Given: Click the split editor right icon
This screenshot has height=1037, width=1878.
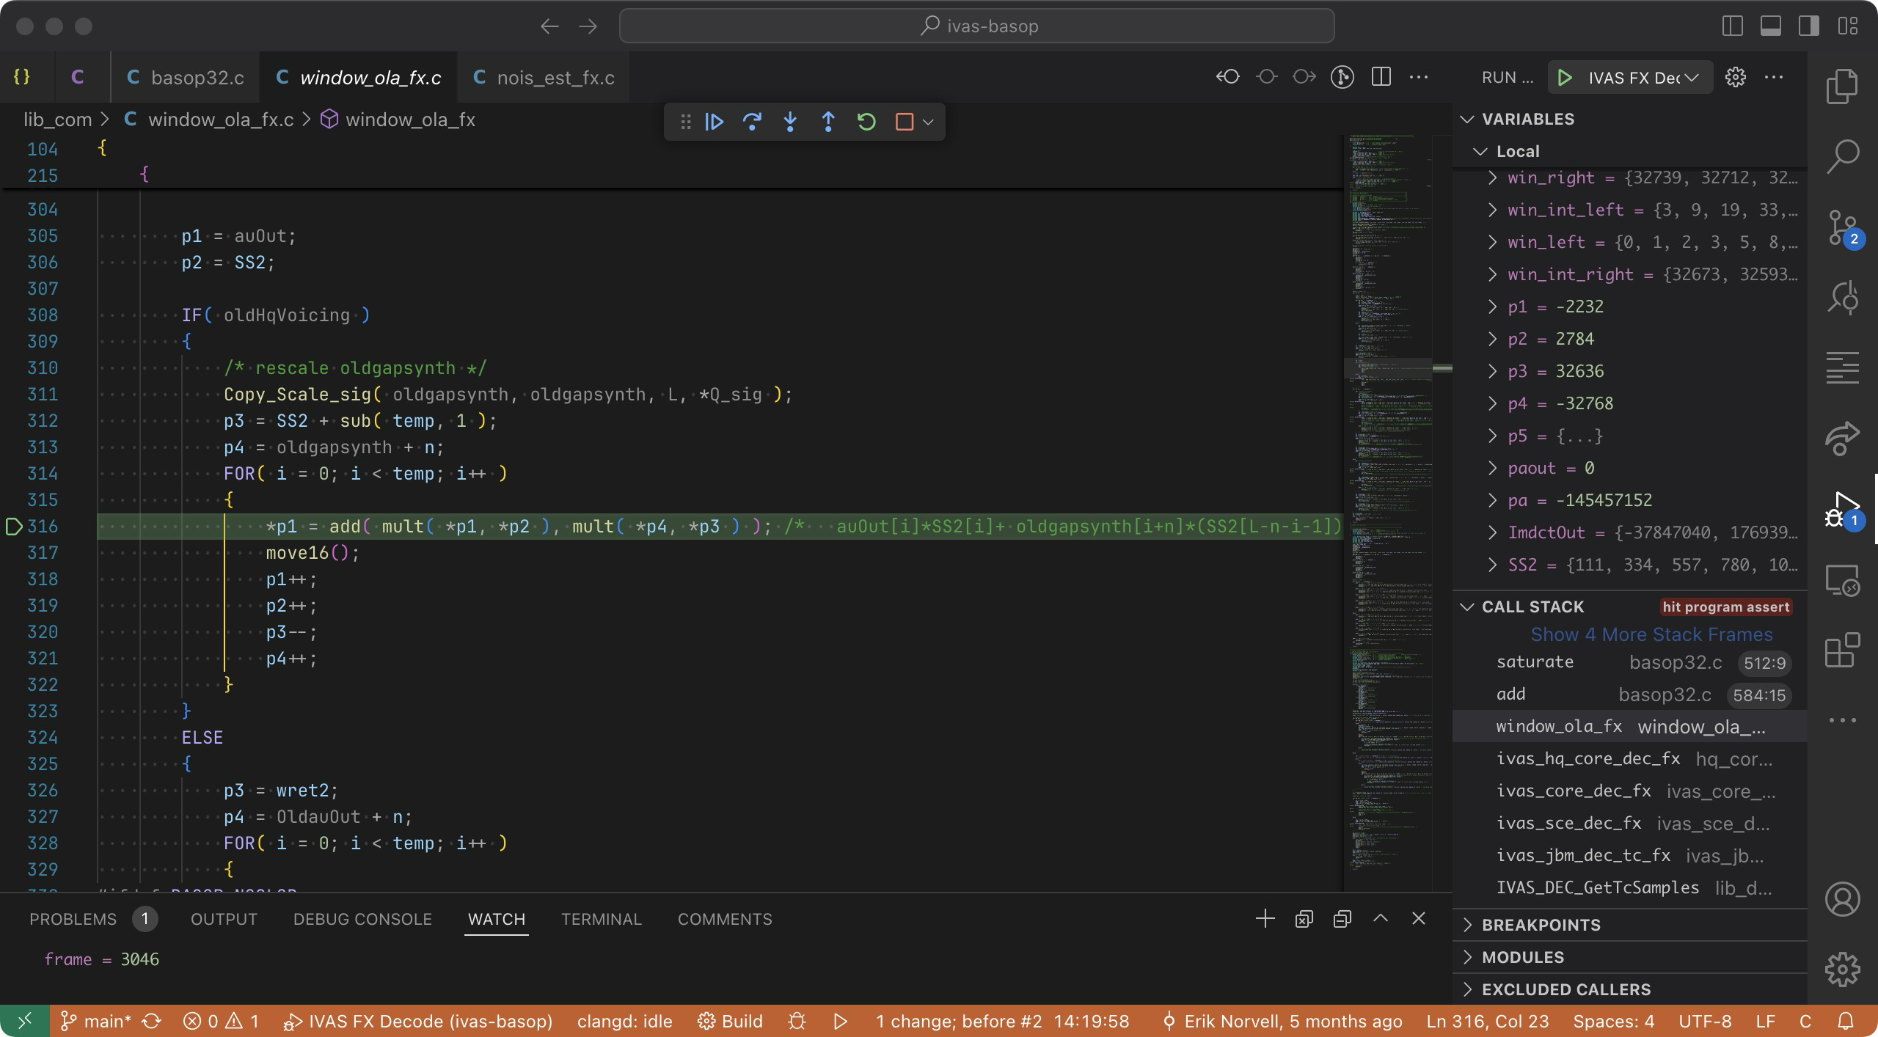Looking at the screenshot, I should click(1381, 77).
